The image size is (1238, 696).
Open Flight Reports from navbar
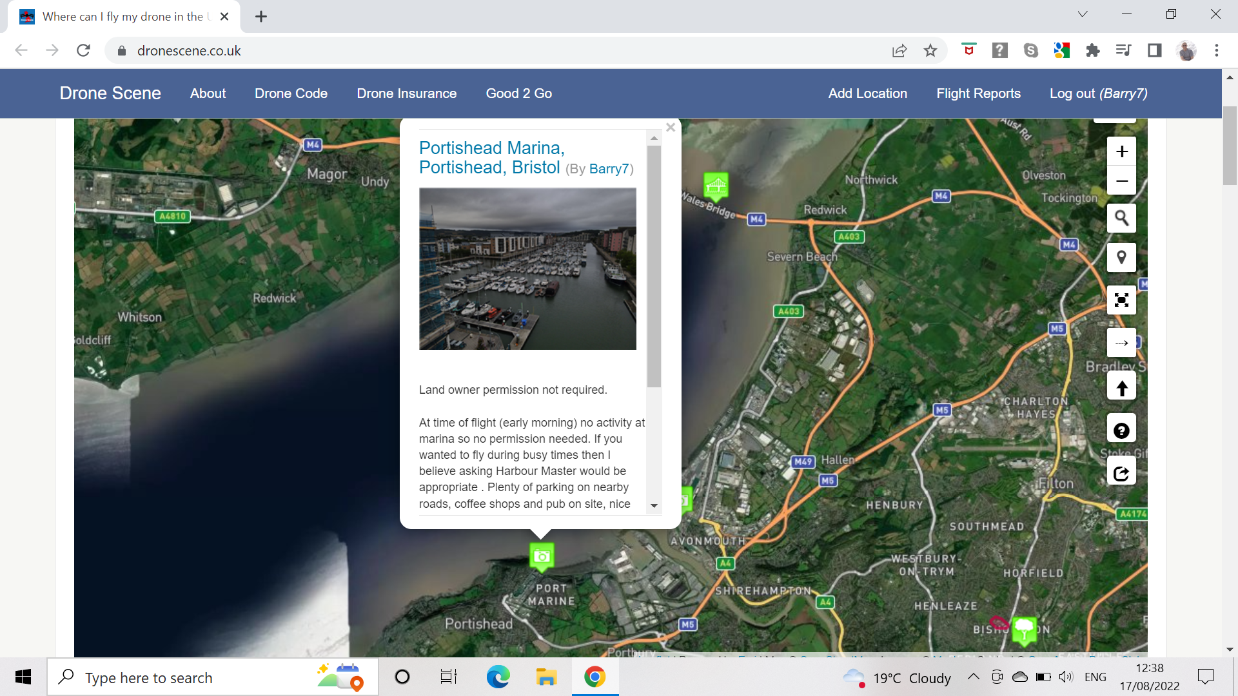click(x=979, y=93)
